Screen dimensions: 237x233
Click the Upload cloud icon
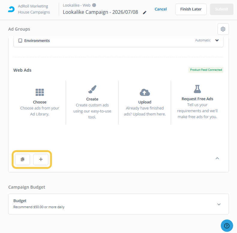tap(145, 92)
